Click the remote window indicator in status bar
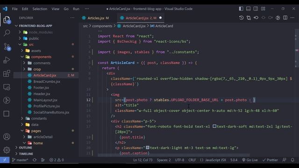Screen dimensions: 299x168 (5, 160)
